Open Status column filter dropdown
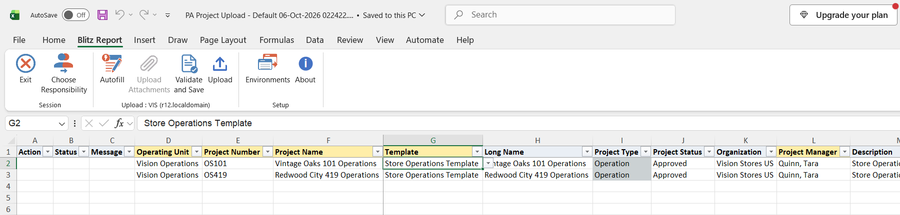Screen dimensions: 900x215 click(84, 152)
